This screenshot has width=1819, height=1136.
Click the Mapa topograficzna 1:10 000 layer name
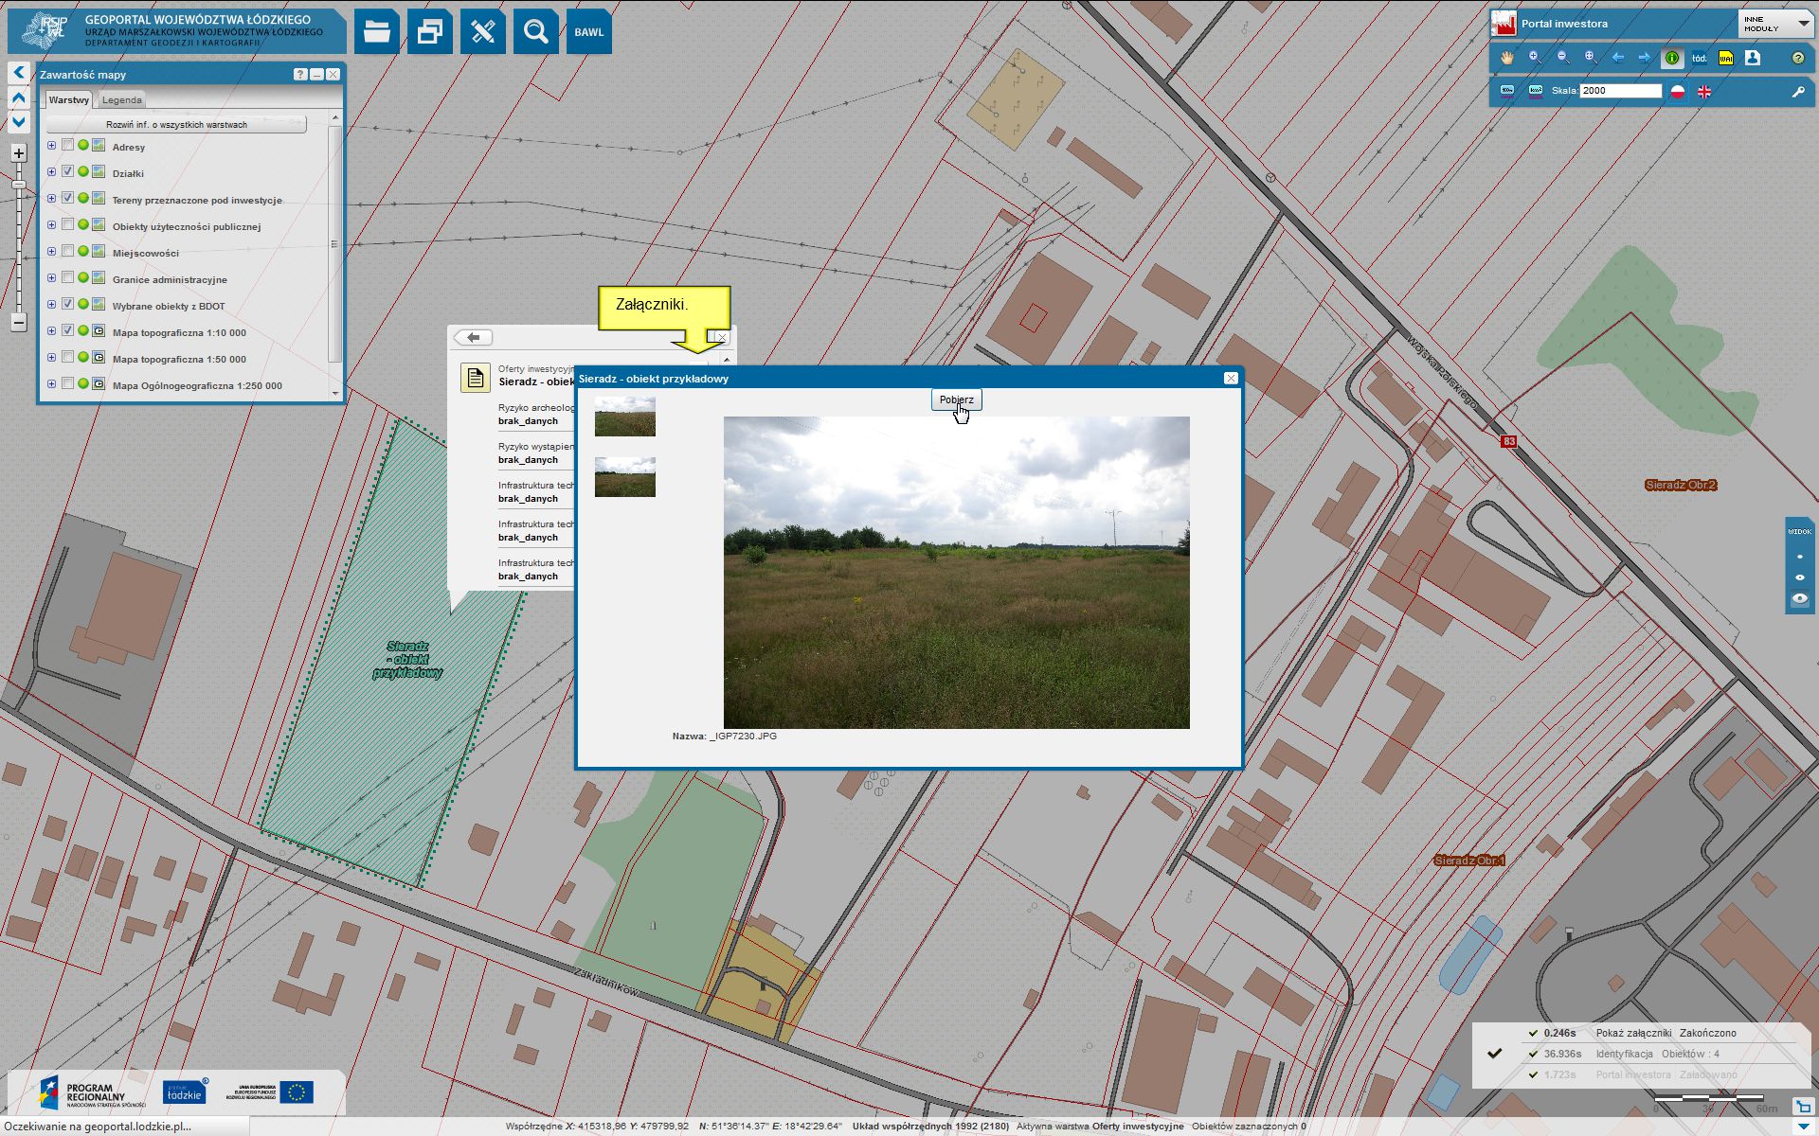pos(179,332)
